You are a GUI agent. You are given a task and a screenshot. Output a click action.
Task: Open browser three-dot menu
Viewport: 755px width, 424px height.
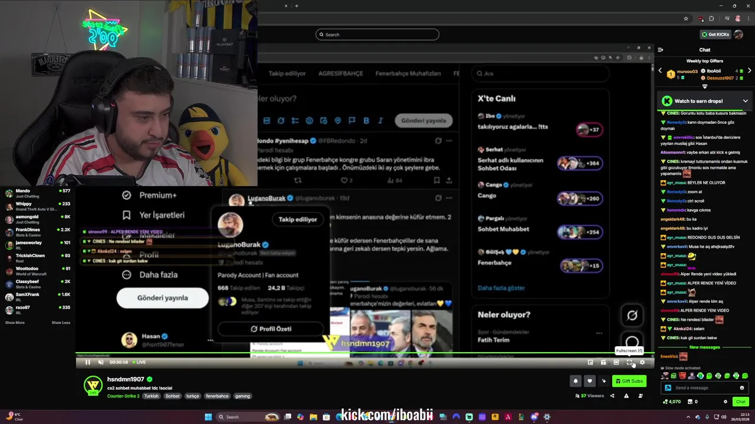coord(748,19)
